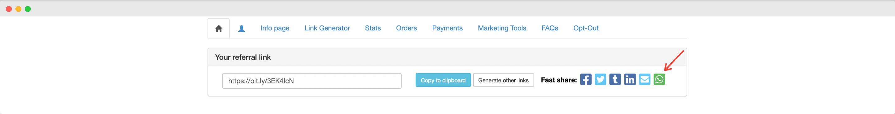The width and height of the screenshot is (895, 114).
Task: Select the Marketing Tools tab
Action: pos(502,28)
